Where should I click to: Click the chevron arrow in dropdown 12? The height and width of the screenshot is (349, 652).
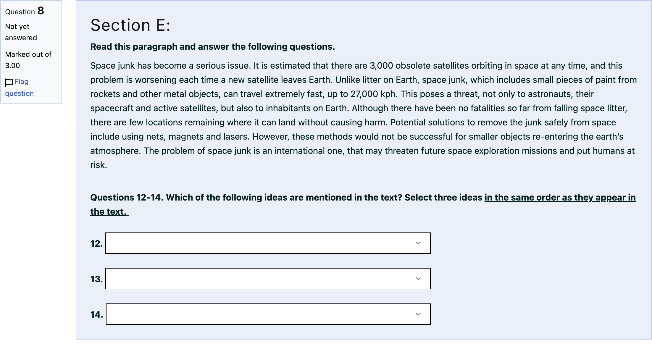coord(418,243)
